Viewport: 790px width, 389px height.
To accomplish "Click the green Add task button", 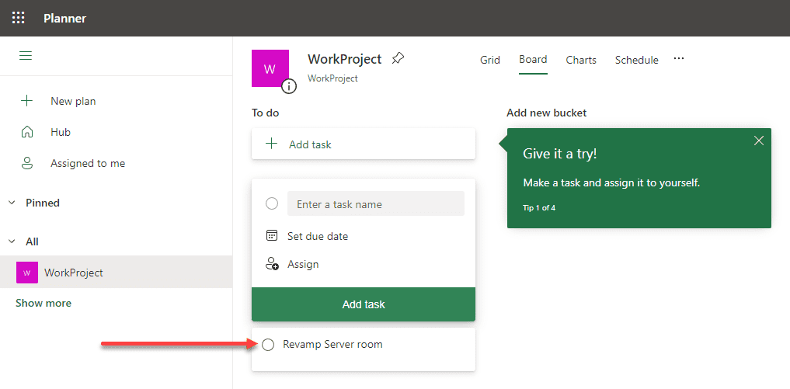I will click(364, 304).
